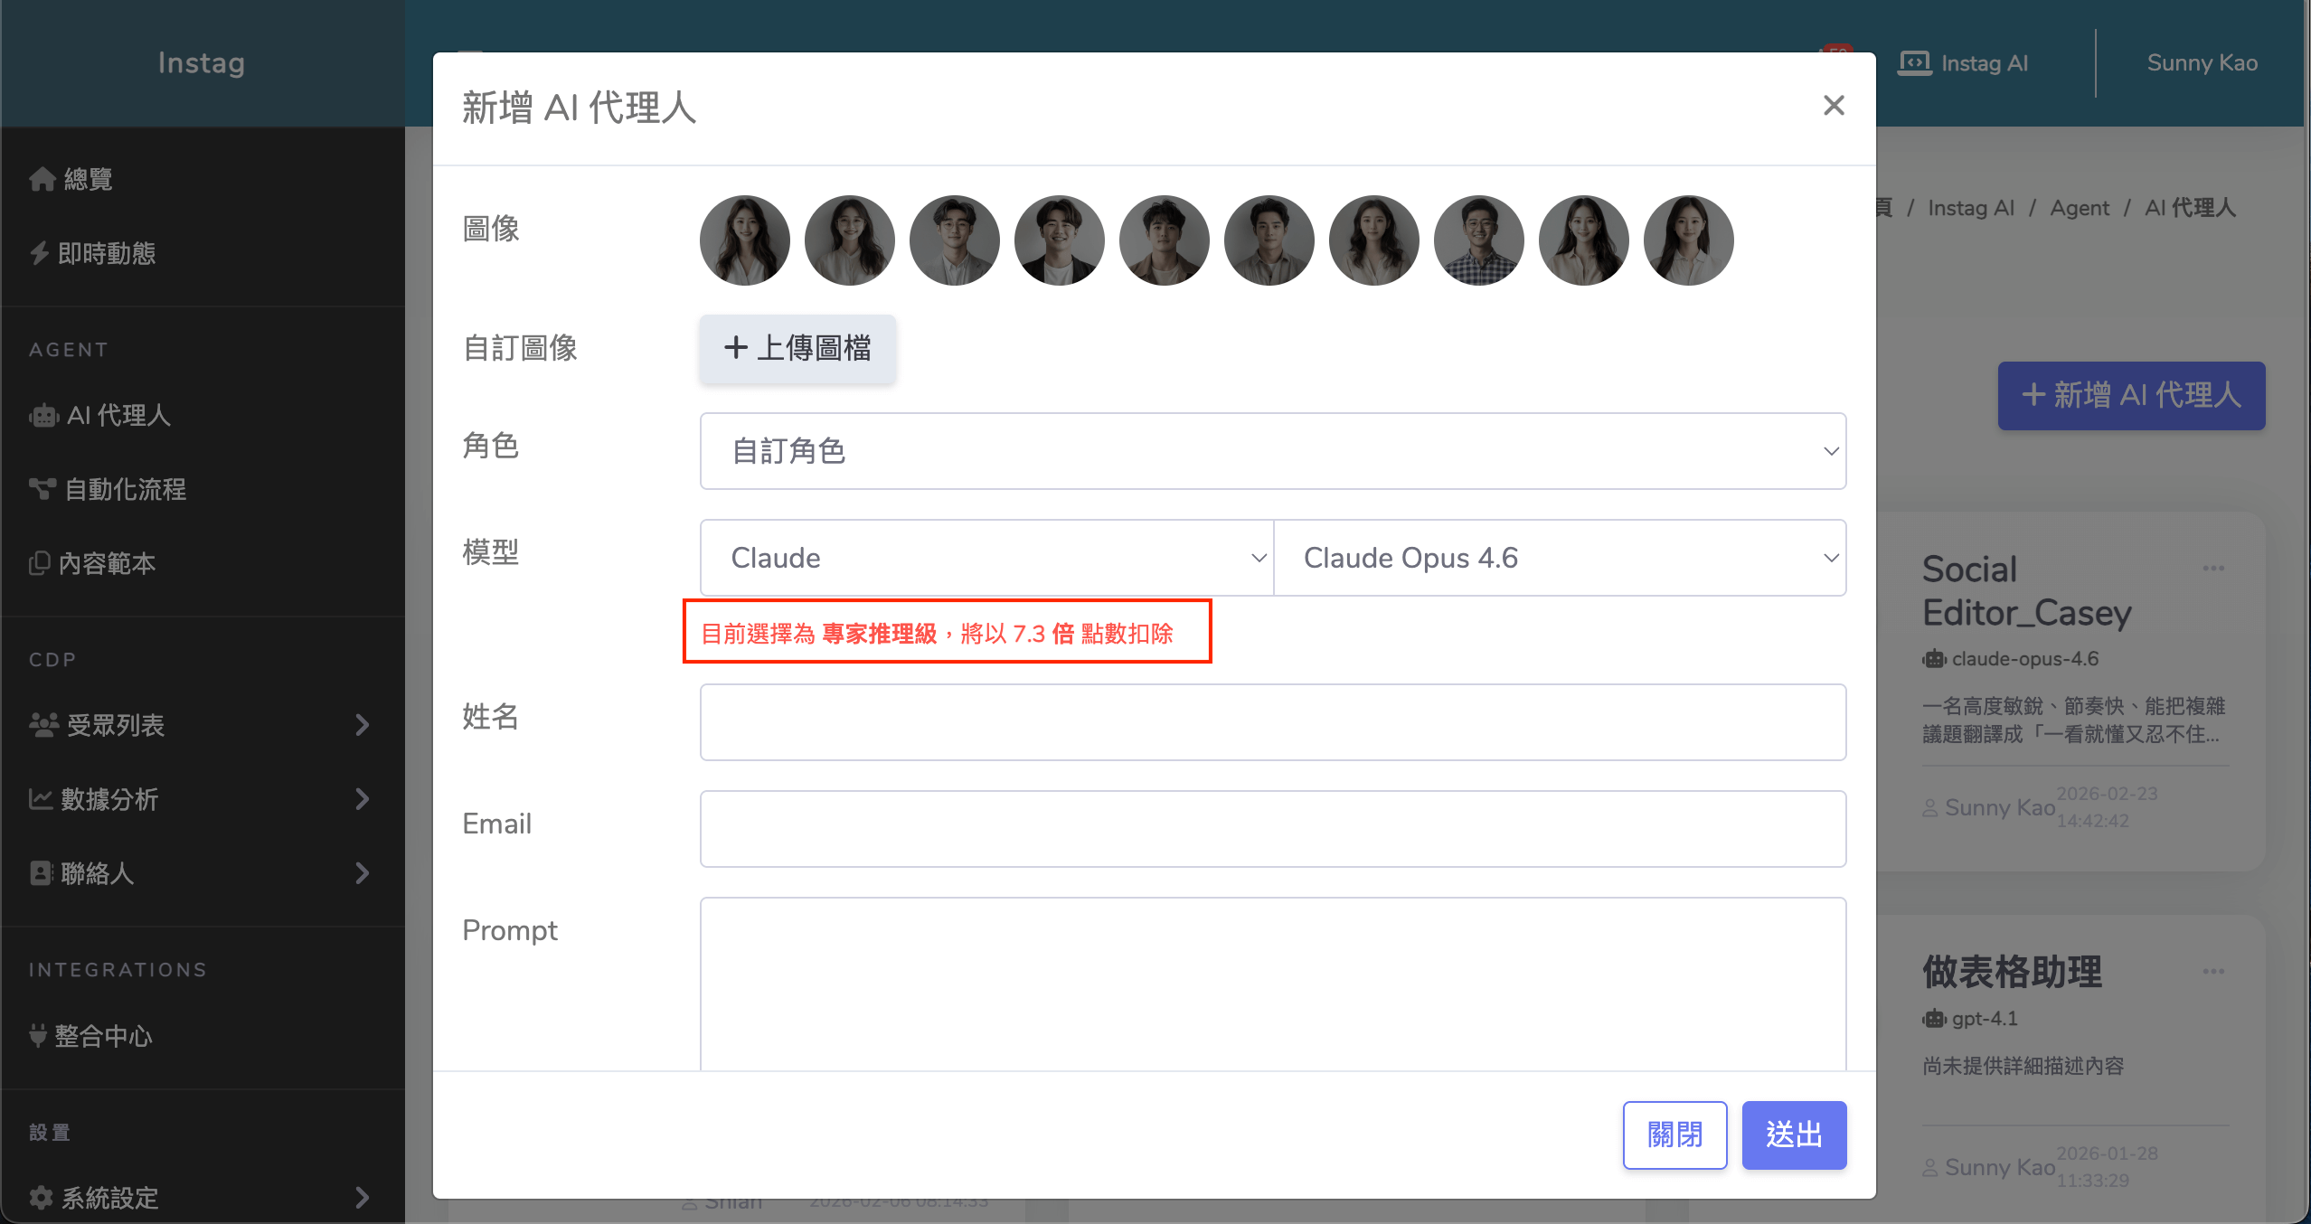This screenshot has width=2311, height=1224.
Task: Click the AI 代理人 robot icon in the sidebar
Action: point(43,416)
